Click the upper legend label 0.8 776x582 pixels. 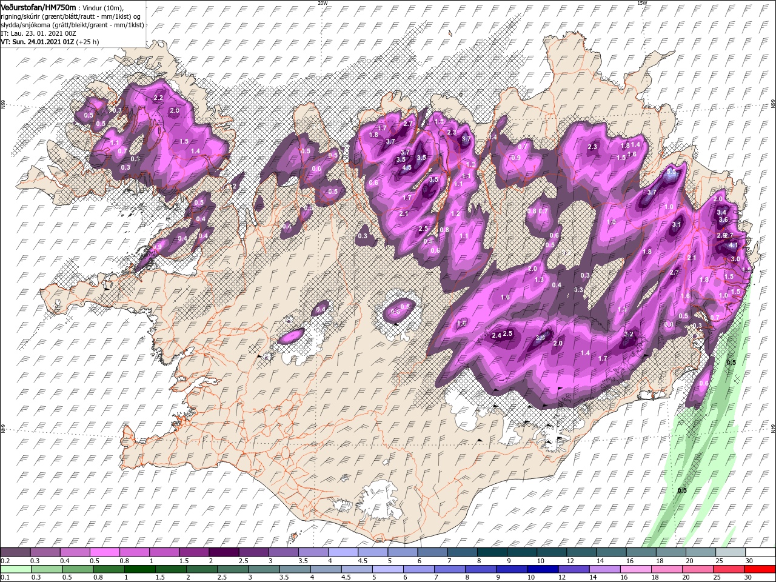coord(124,561)
